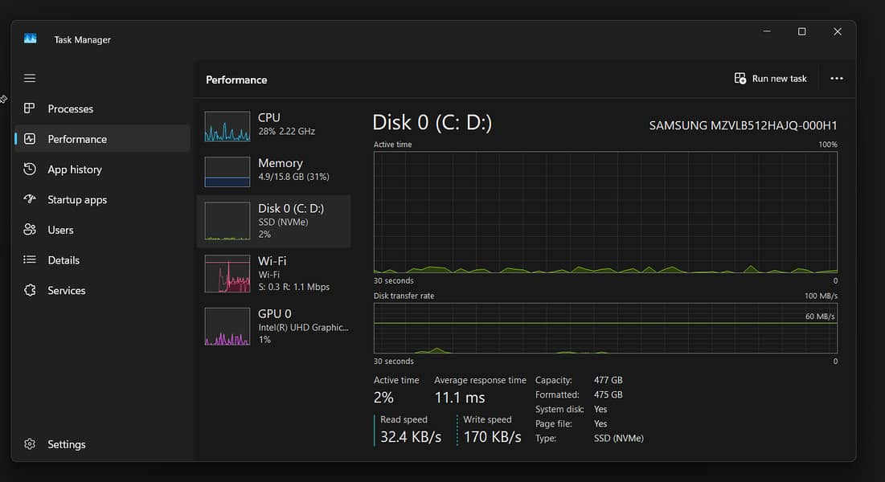Open the GPU 0 performance view
Screen dimensions: 885x482
click(x=273, y=326)
